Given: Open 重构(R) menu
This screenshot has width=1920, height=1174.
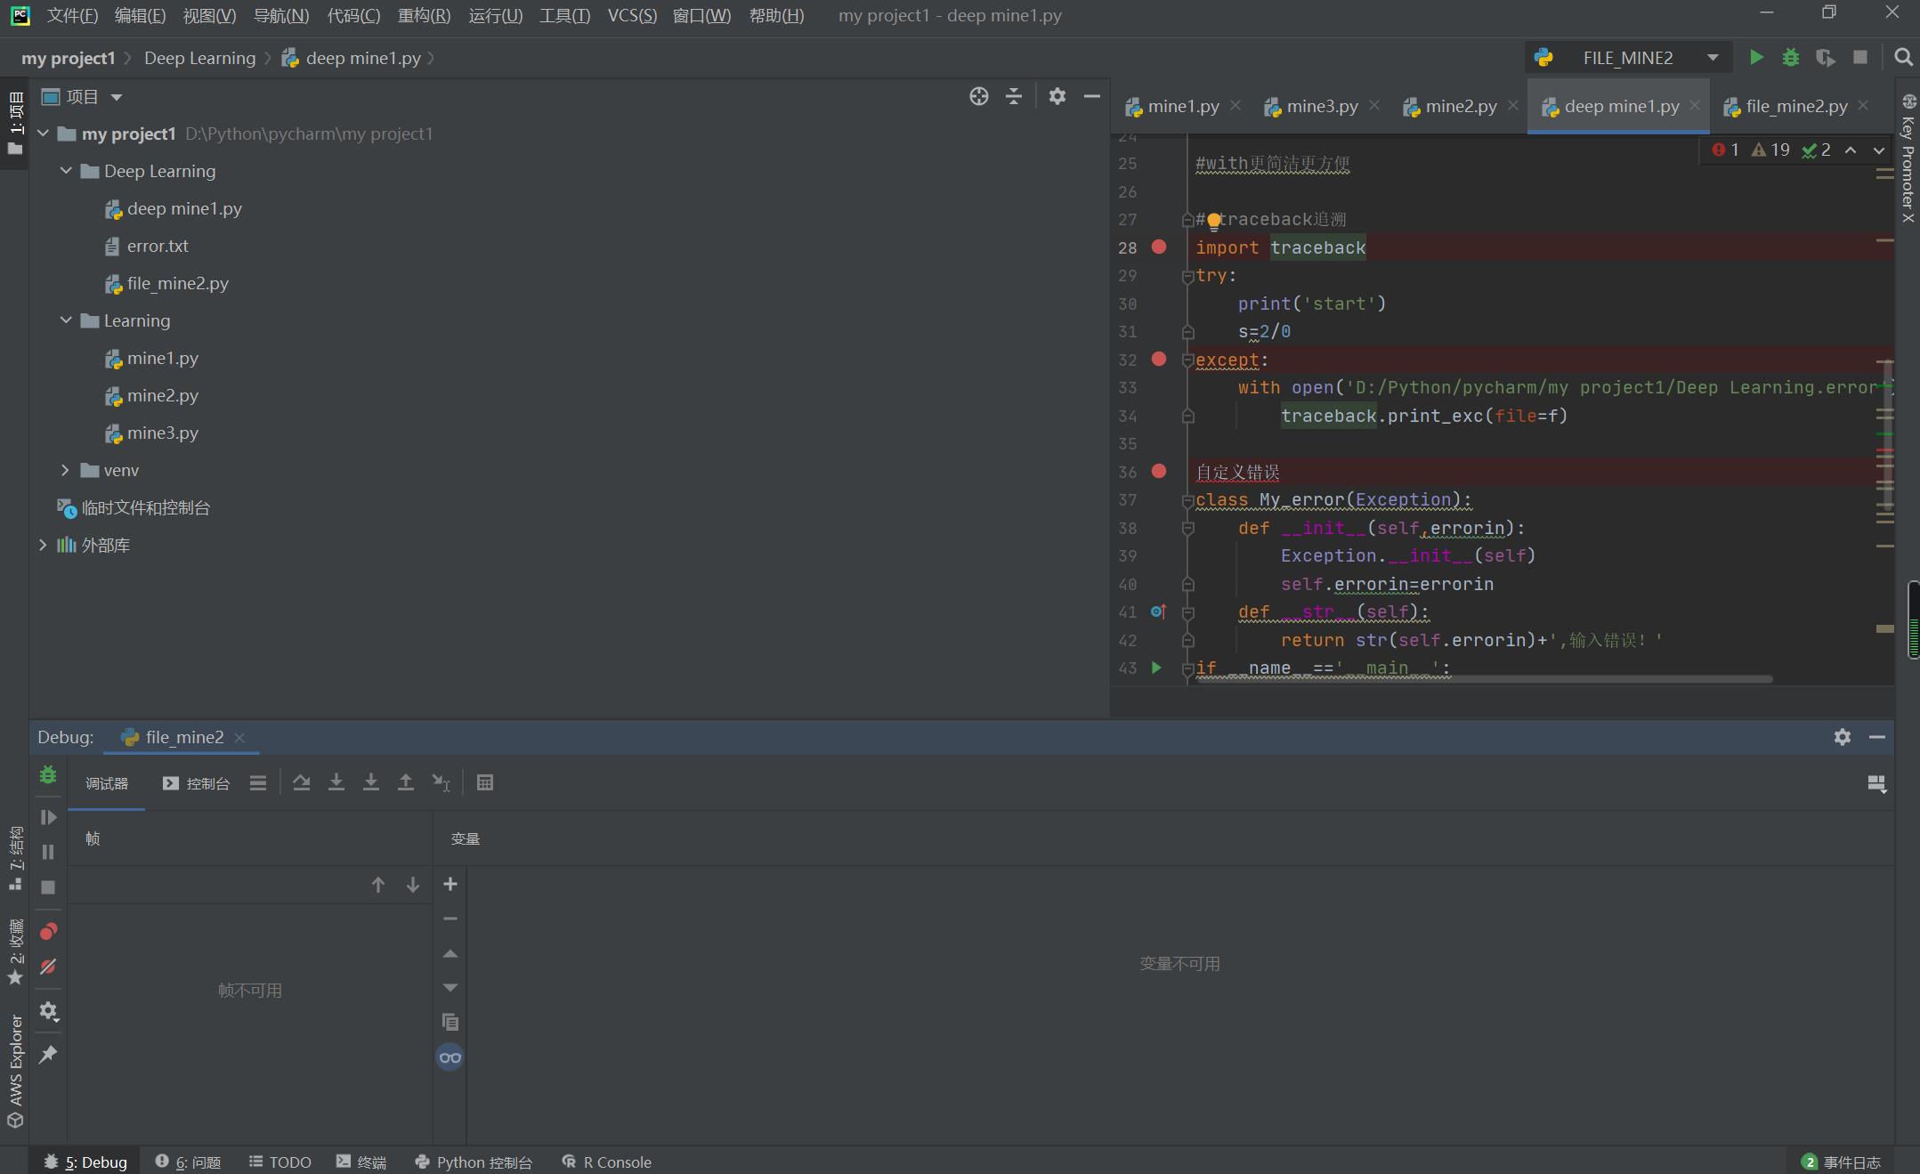Looking at the screenshot, I should click(x=425, y=16).
